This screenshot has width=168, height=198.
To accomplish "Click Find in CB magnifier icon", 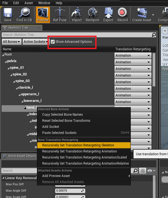I will click(24, 13).
